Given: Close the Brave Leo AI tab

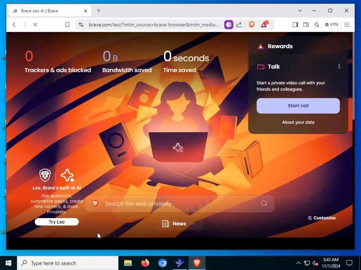Looking at the screenshot, I should point(86,11).
